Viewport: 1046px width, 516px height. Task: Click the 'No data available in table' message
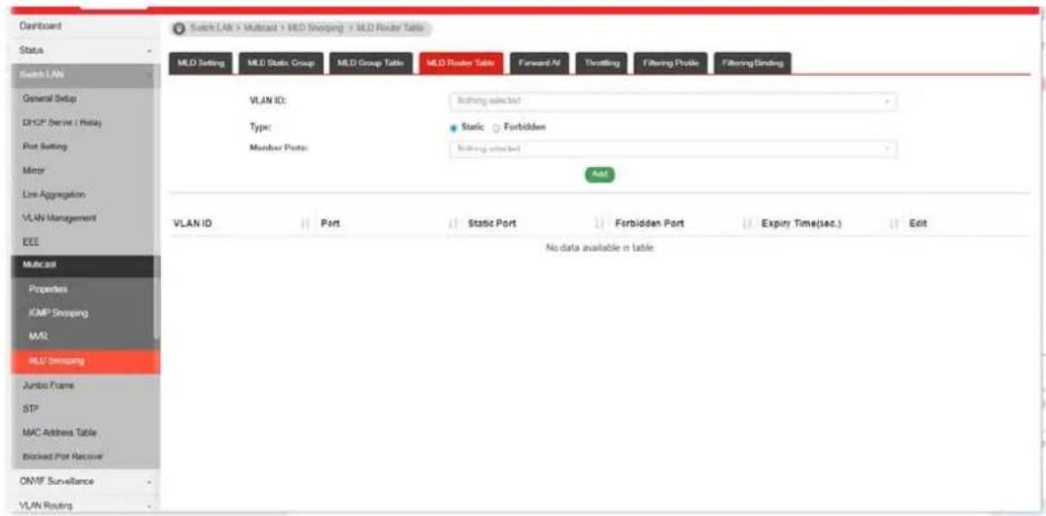point(600,248)
